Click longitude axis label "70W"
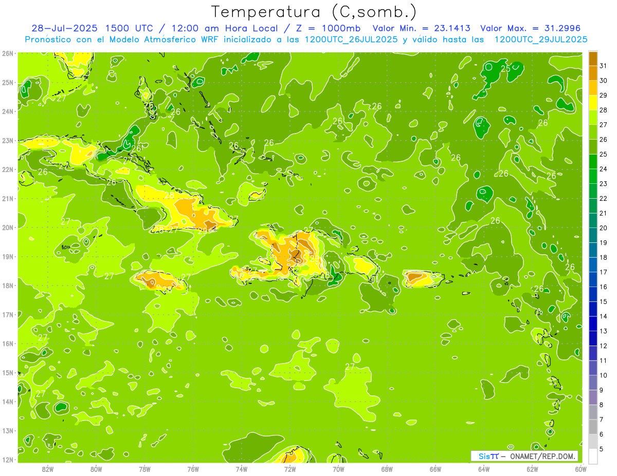The height and width of the screenshot is (476, 617). (338, 469)
